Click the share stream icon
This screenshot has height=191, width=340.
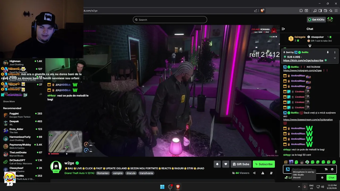tap(254, 173)
